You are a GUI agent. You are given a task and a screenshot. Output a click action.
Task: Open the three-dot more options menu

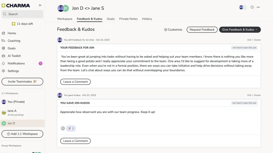(258, 7)
